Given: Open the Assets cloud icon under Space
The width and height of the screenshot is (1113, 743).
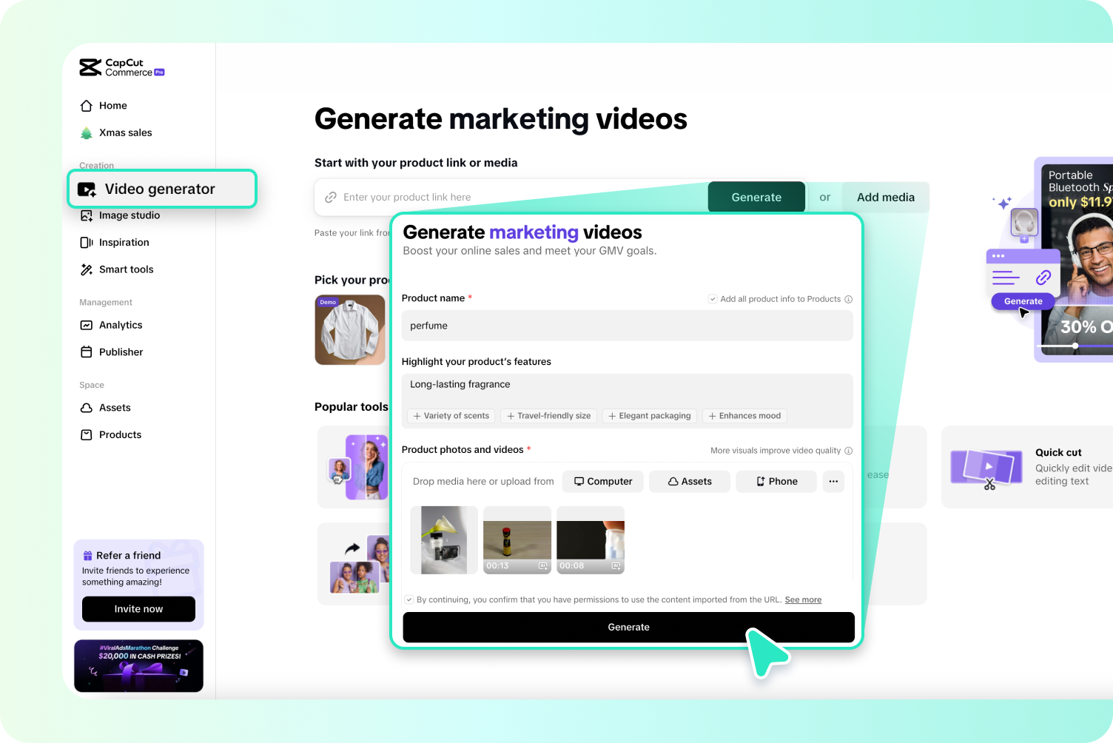Looking at the screenshot, I should click(x=87, y=408).
